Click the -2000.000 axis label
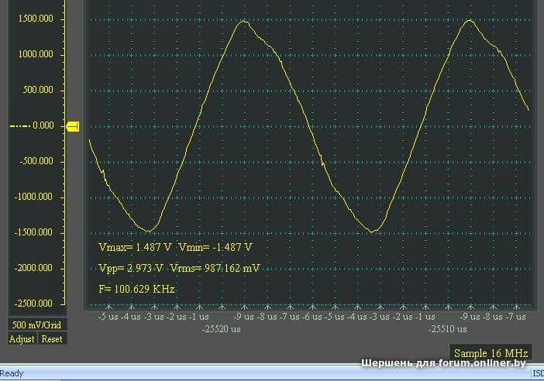This screenshot has width=544, height=381. click(x=33, y=268)
